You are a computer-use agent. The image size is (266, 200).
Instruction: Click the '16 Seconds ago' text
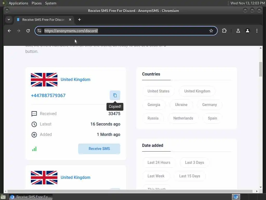tap(105, 124)
